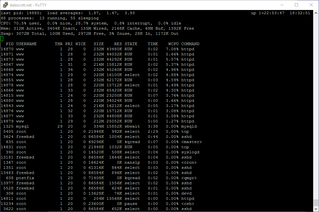Click the RES column header
The width and height of the screenshot is (319, 212).
coord(118,44)
